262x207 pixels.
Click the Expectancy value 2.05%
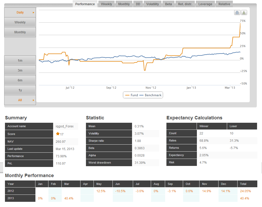(x=204, y=155)
